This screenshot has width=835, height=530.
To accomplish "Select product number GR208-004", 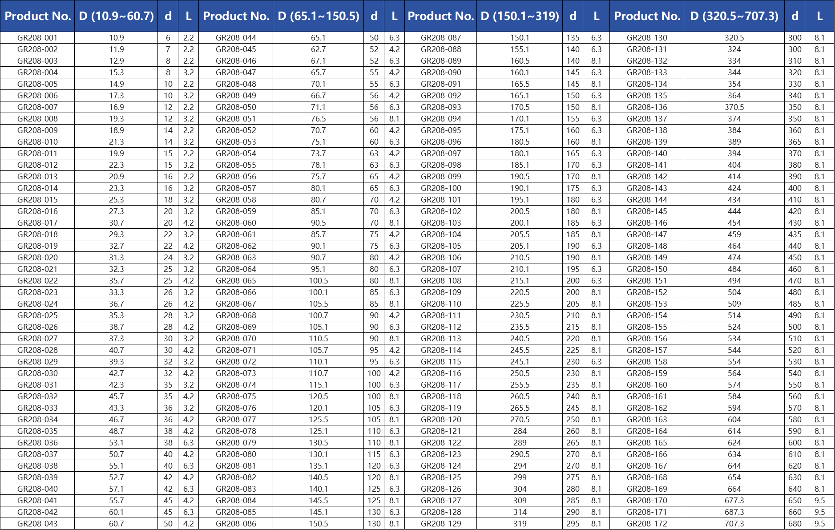I will (x=37, y=73).
